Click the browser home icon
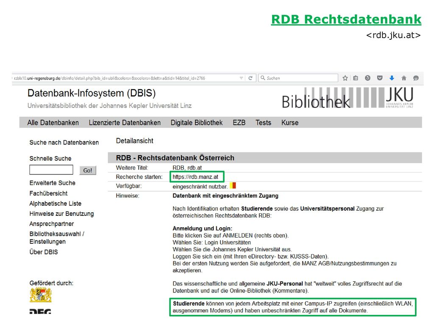Image resolution: width=434 pixels, height=325 pixels. point(404,78)
